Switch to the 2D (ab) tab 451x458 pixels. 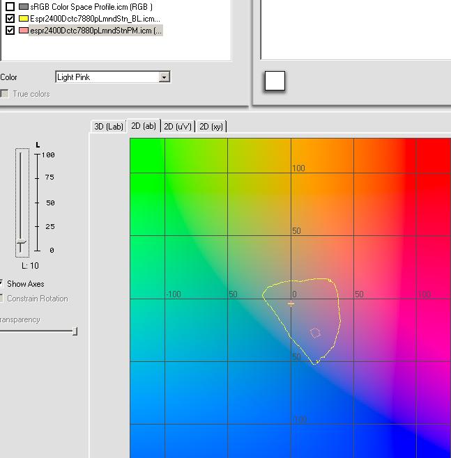tap(144, 126)
